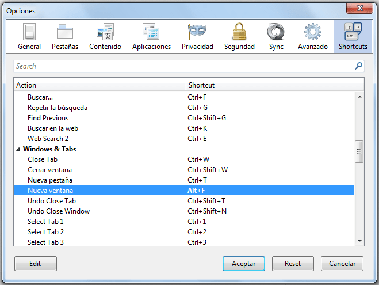Viewport: 379px width, 285px height.
Task: Switch to the Pestañas panel icon
Action: [65, 32]
